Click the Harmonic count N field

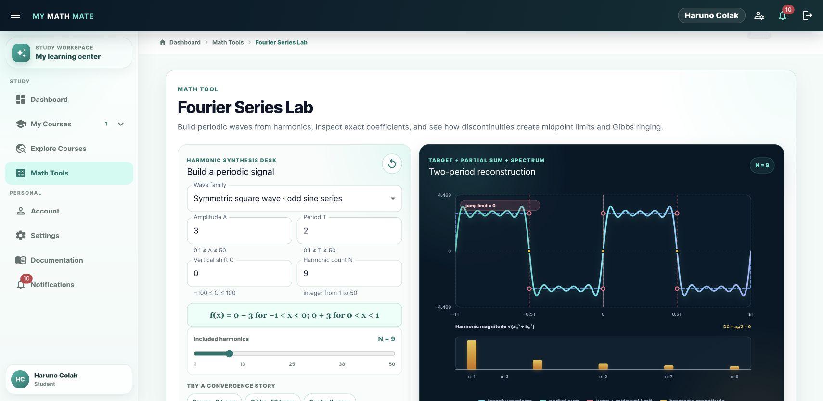(x=349, y=273)
